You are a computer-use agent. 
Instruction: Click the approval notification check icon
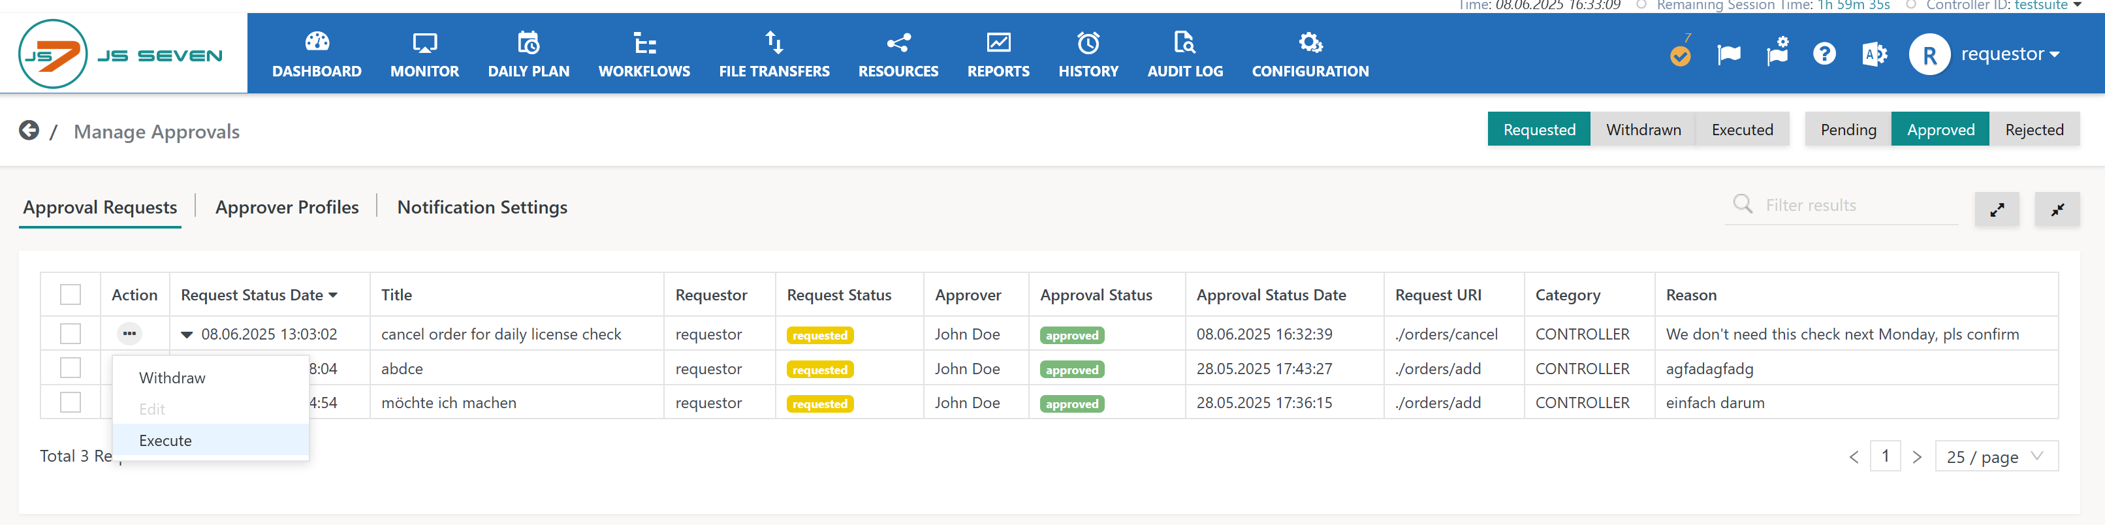coord(1679,56)
